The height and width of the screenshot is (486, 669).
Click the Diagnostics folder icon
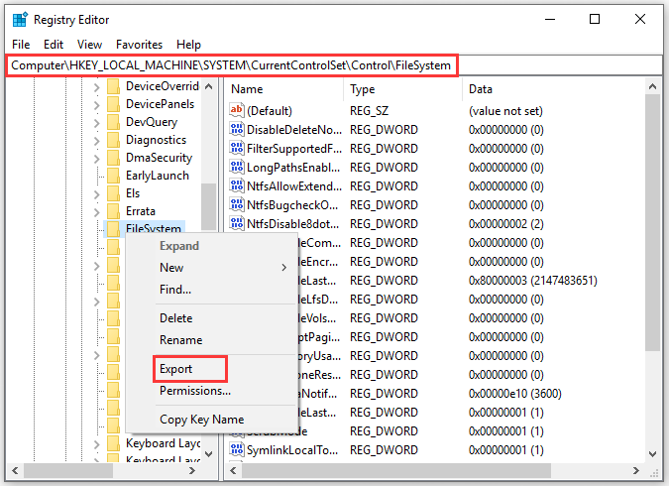point(114,140)
